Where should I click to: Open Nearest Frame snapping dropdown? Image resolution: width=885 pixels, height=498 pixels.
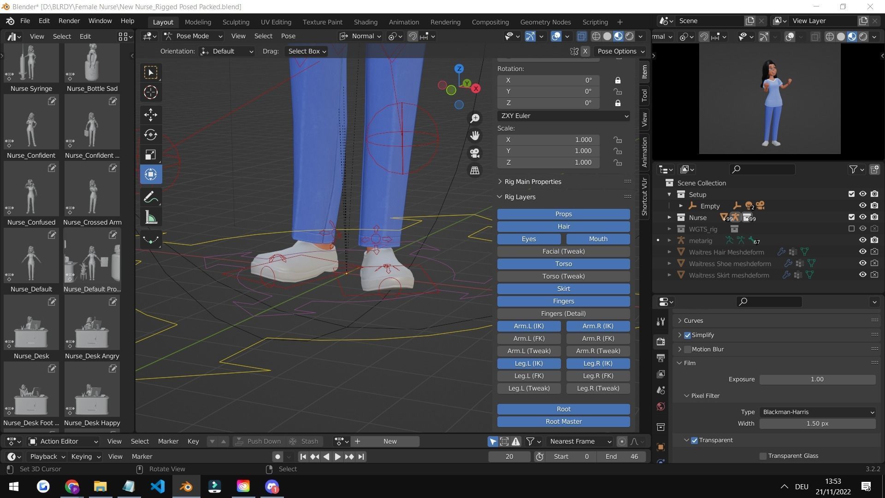coord(580,442)
